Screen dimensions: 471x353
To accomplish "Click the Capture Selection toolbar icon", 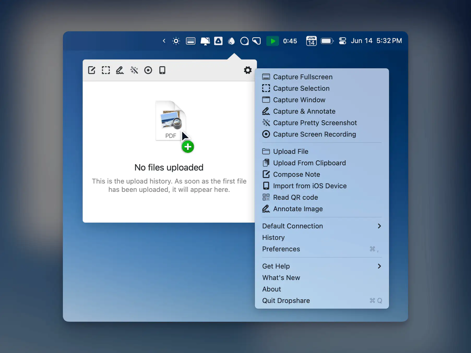I will tap(106, 70).
